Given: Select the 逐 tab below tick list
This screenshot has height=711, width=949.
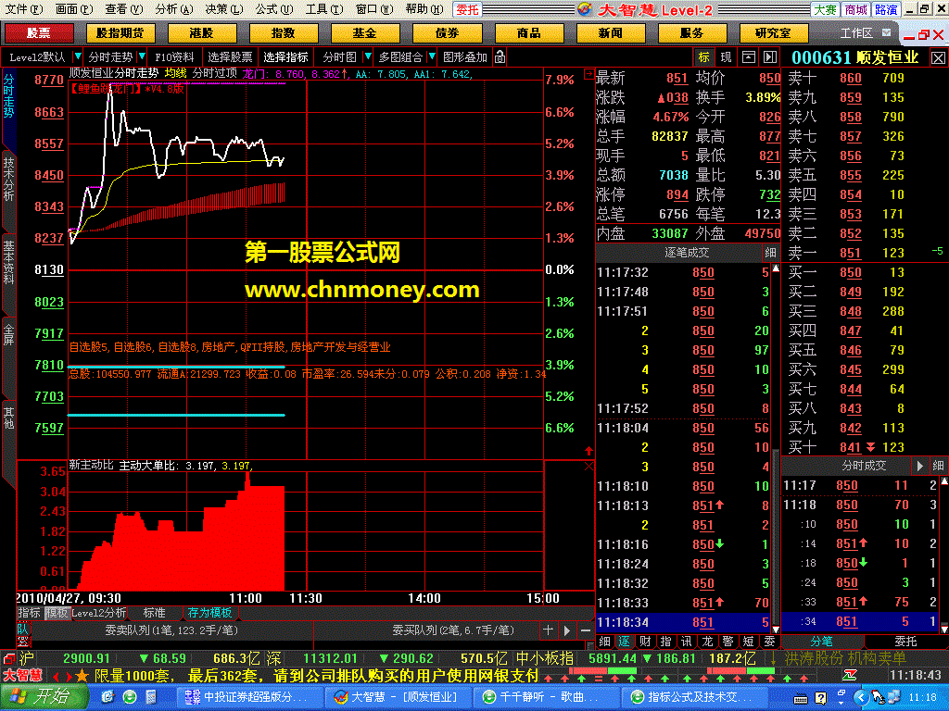Looking at the screenshot, I should coord(624,642).
